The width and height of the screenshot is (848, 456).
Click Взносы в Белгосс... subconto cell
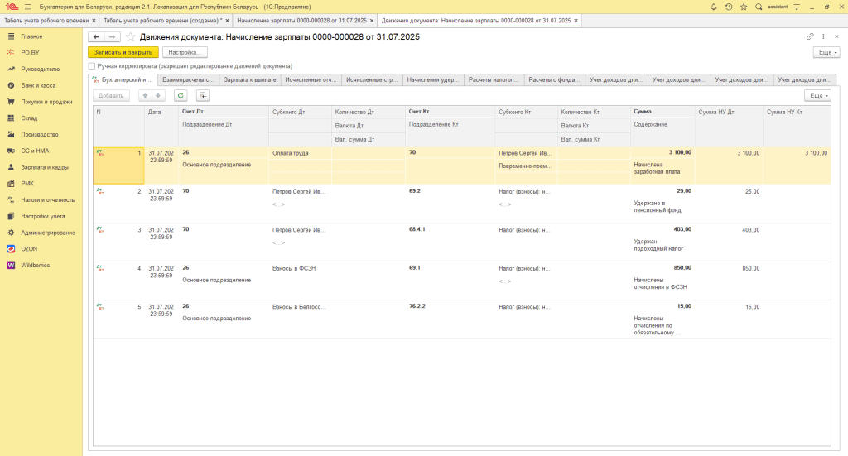(x=300, y=307)
